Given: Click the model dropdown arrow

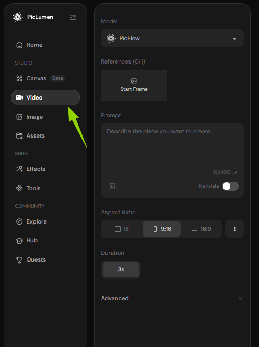Looking at the screenshot, I should [234, 39].
